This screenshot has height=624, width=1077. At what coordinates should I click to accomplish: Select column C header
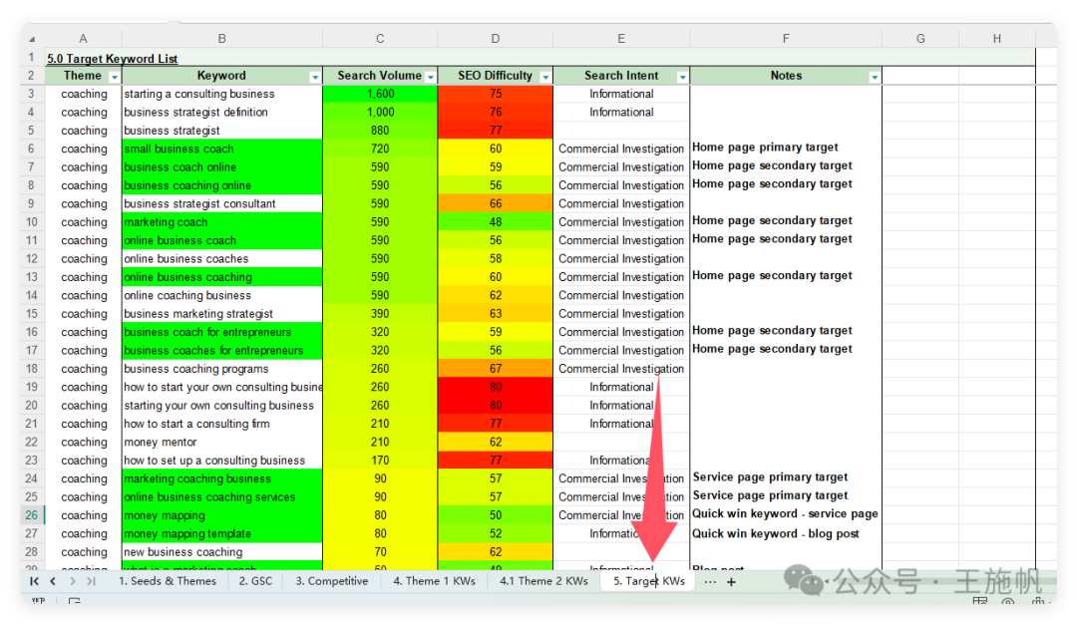click(380, 39)
